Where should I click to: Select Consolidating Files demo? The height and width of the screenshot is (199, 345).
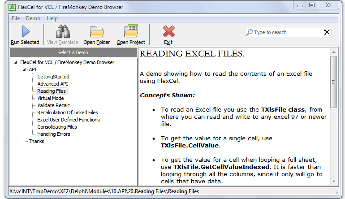57,127
